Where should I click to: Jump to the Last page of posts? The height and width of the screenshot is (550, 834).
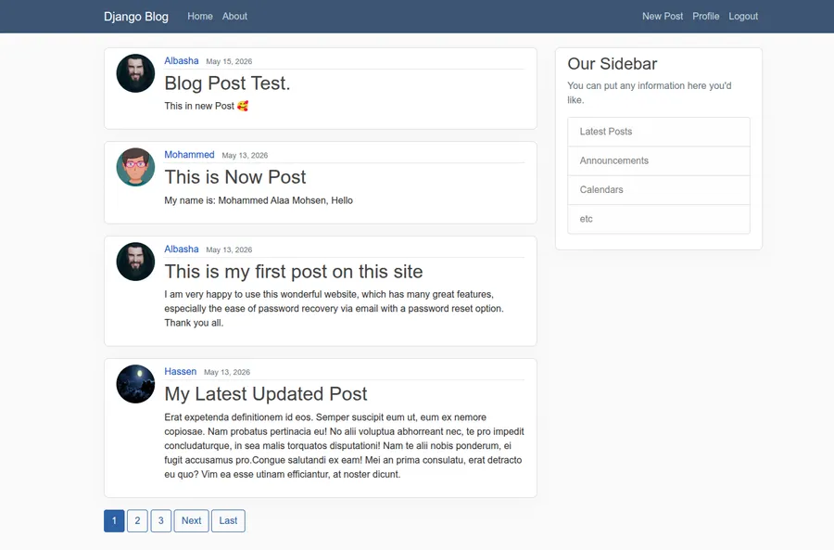point(228,520)
